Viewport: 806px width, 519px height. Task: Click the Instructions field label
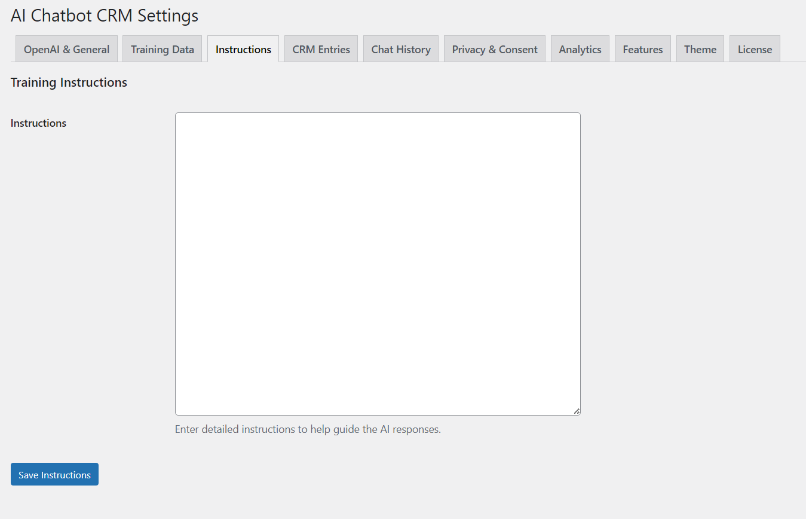pos(38,123)
